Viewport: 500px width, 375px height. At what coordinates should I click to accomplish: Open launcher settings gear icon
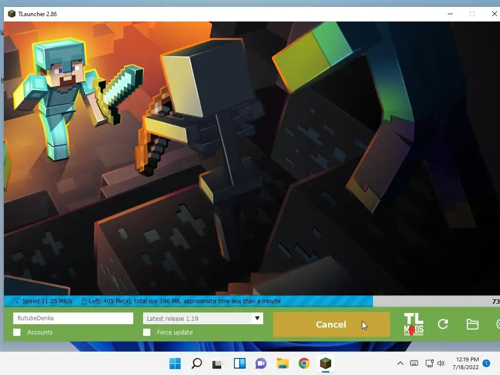(x=498, y=324)
